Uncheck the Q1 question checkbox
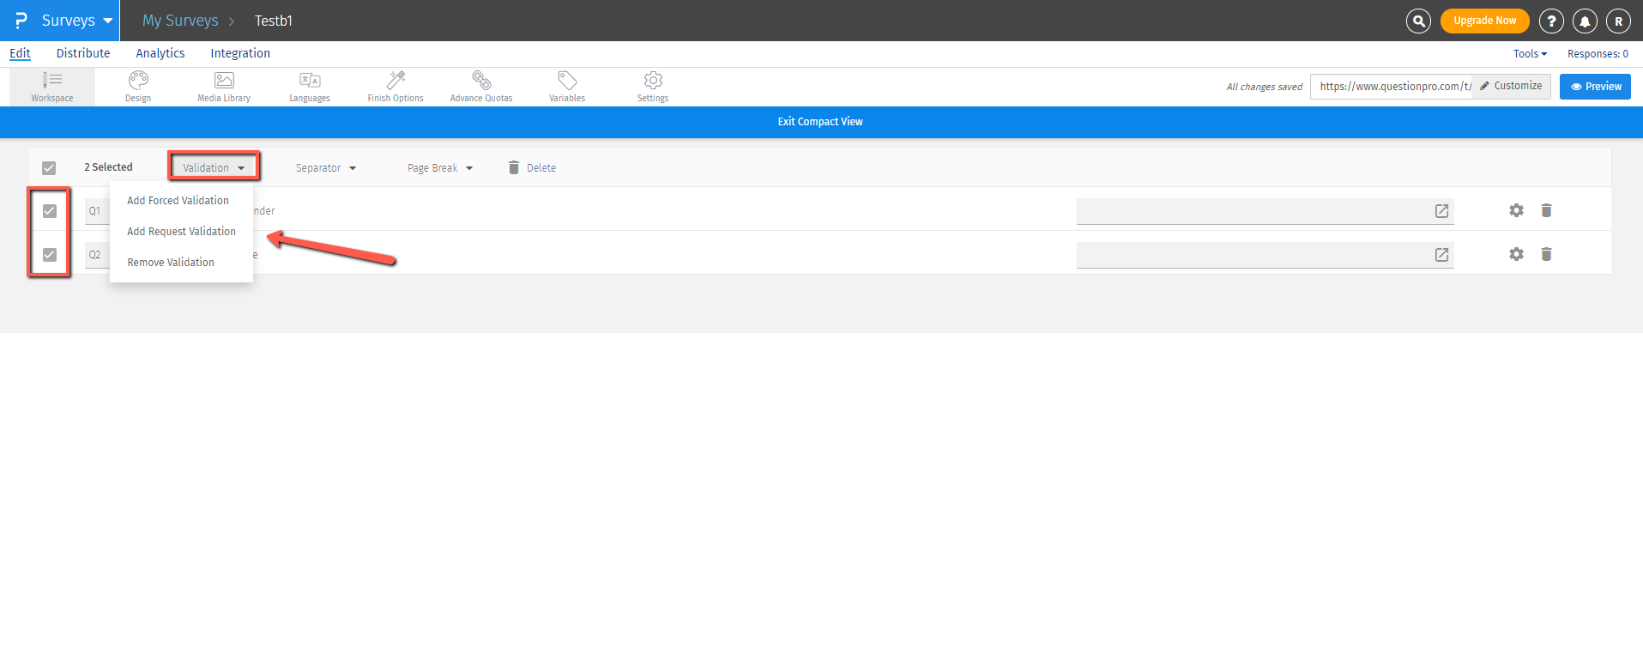This screenshot has width=1643, height=660. pyautogui.click(x=50, y=211)
